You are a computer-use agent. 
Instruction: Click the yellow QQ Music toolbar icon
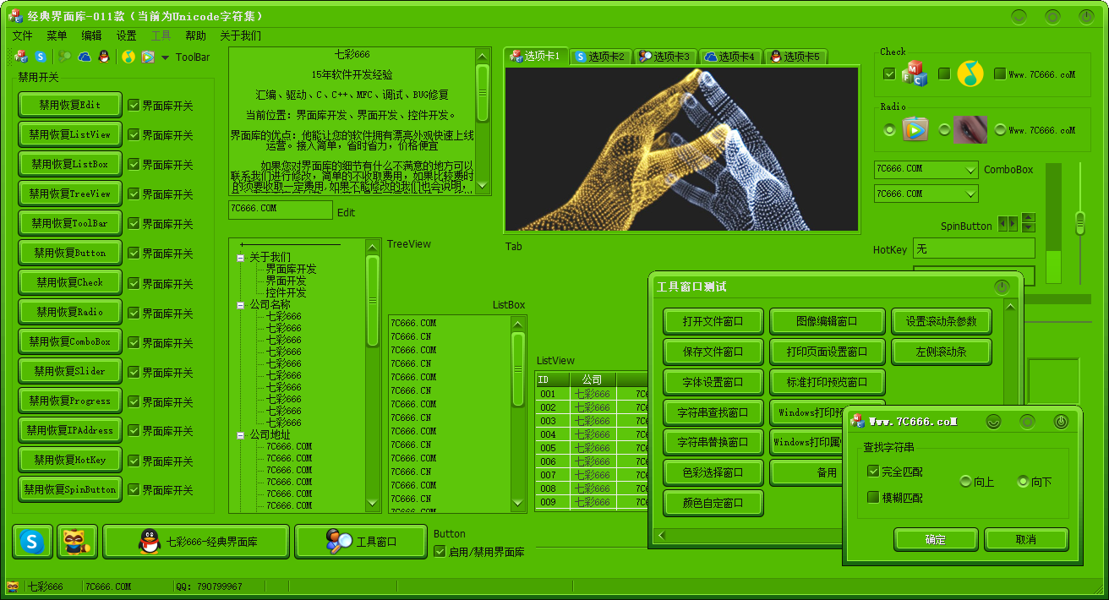tap(128, 57)
